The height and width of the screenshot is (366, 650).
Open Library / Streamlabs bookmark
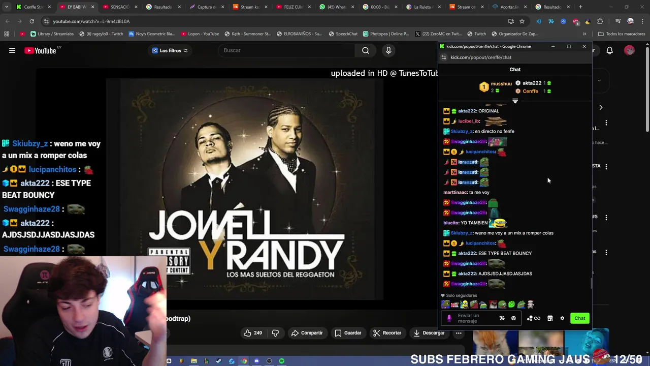pos(52,34)
